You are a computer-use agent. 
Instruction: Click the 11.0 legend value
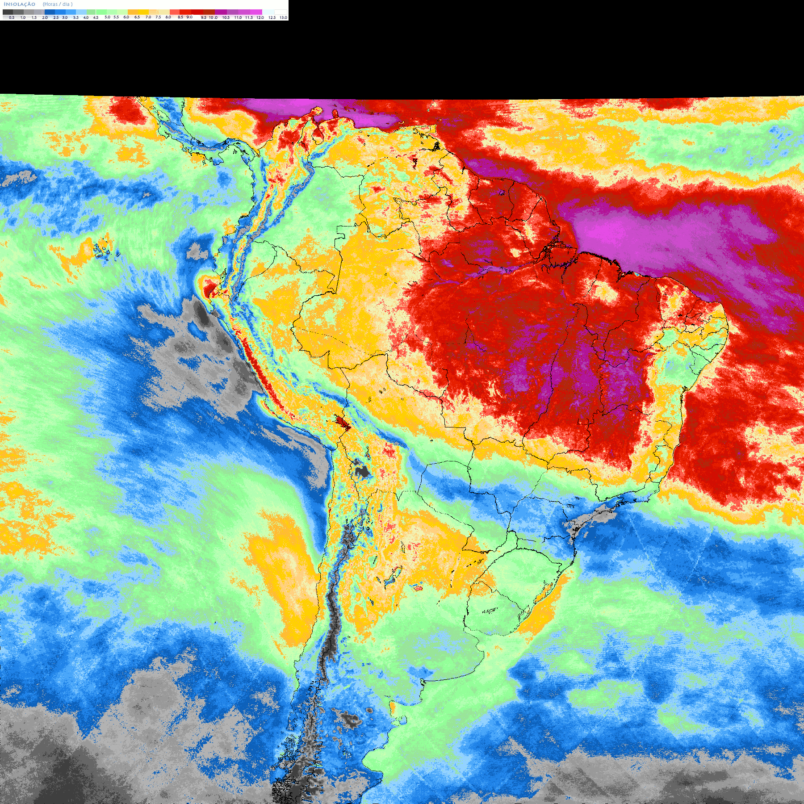point(238,17)
